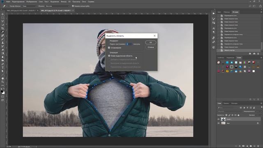Click the lock all icon in Layers panel
This screenshot has width=263, height=148.
238,115
